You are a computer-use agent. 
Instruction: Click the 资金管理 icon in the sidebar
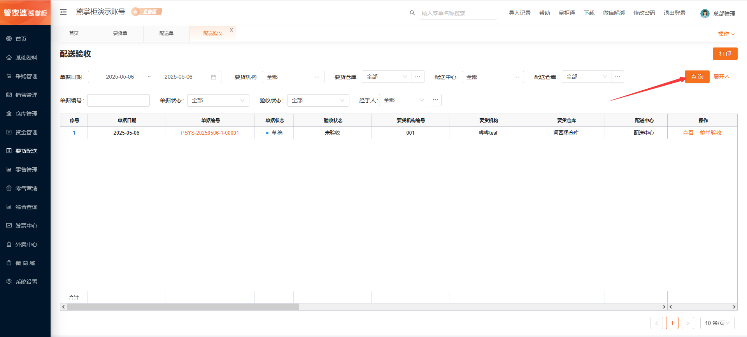point(9,132)
